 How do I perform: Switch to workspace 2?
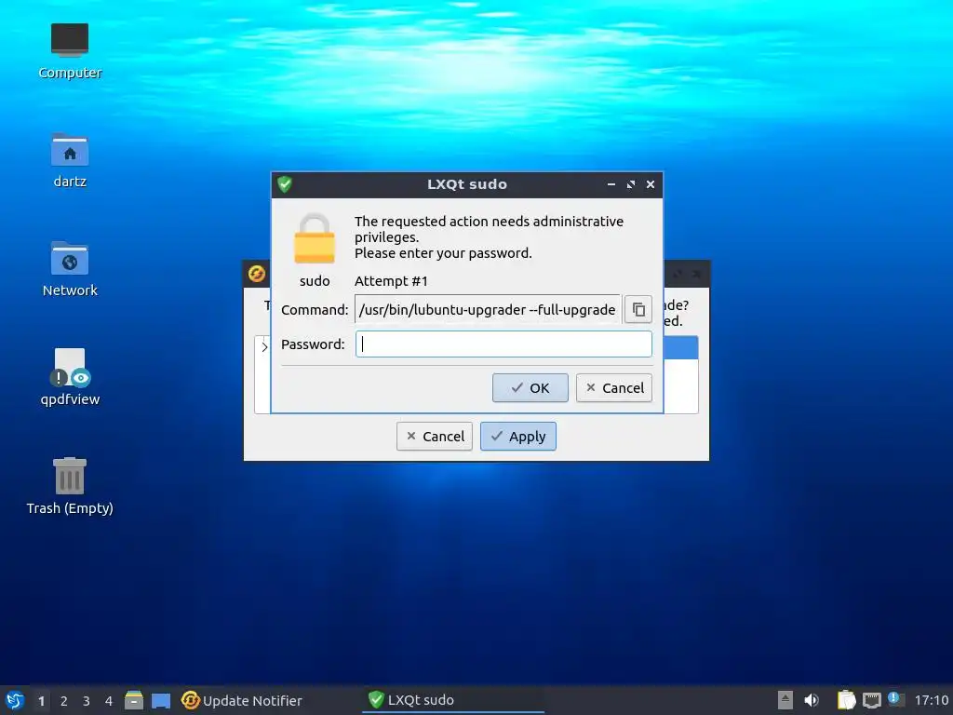[64, 701]
